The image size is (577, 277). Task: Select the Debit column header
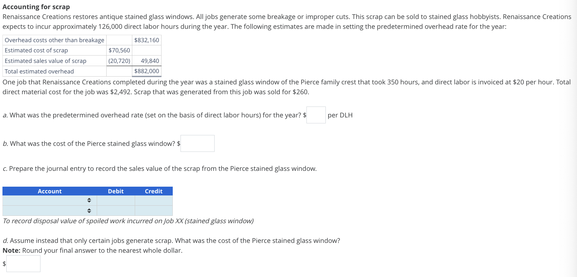point(116,191)
